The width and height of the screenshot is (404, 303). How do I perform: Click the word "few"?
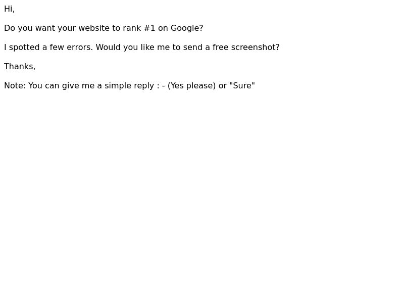(x=57, y=47)
